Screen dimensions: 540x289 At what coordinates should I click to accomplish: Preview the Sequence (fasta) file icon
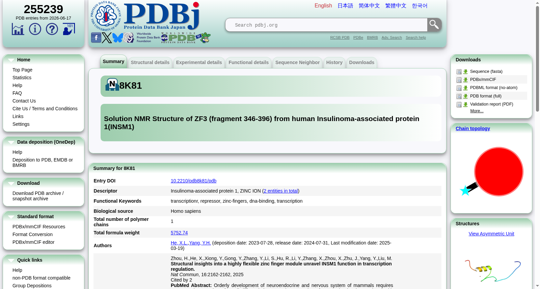point(459,72)
